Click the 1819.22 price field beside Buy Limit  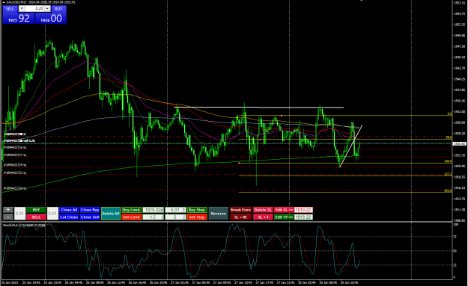(x=153, y=210)
